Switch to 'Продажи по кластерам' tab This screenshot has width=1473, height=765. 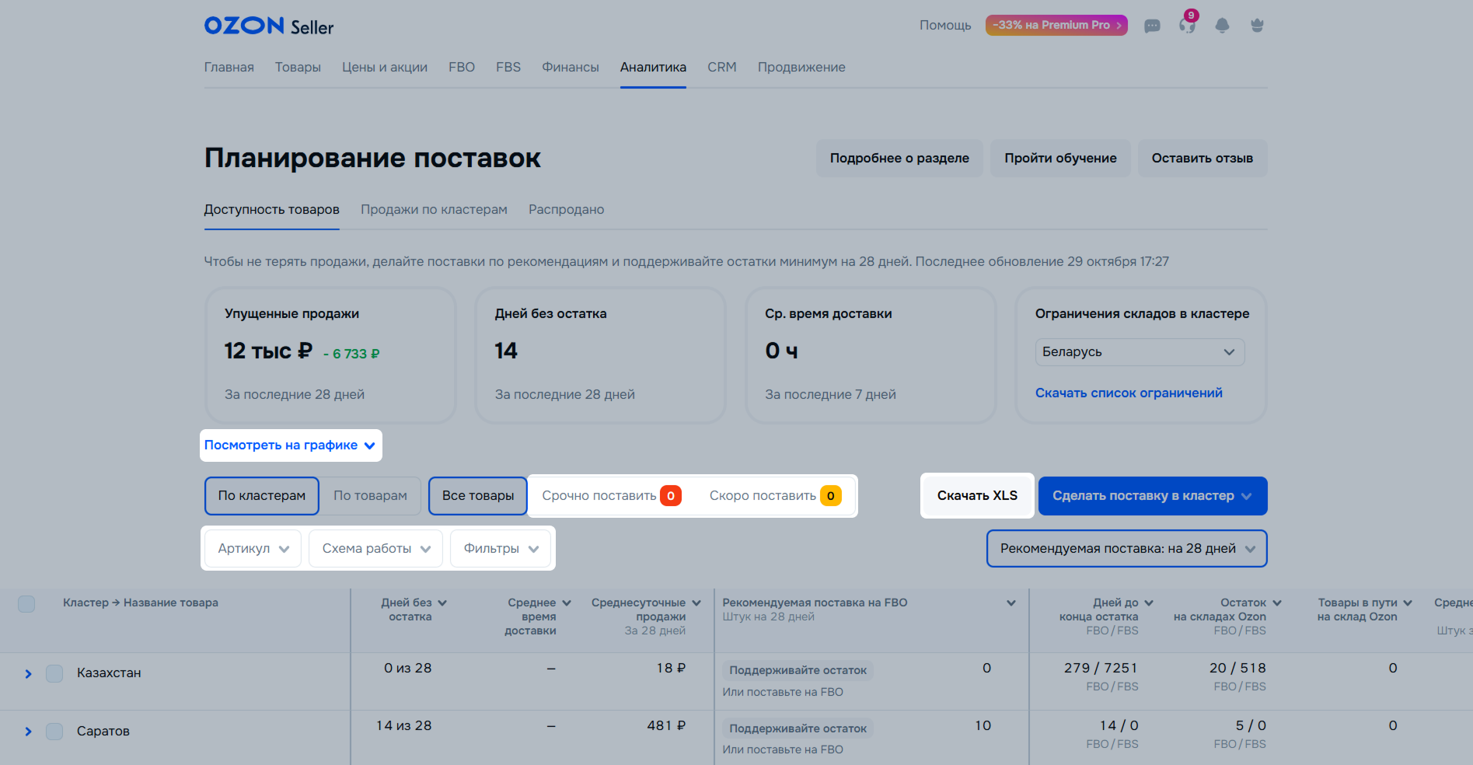[434, 210]
